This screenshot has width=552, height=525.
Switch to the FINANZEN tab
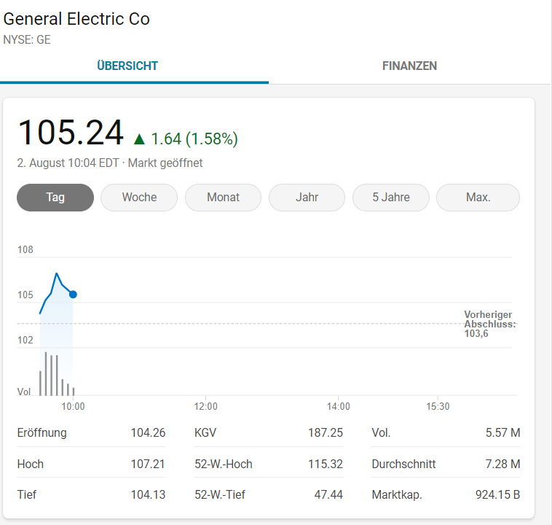click(409, 66)
